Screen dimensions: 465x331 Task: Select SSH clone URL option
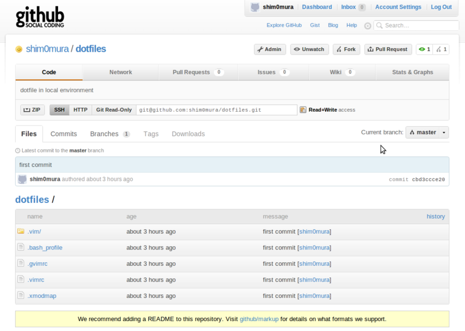[x=59, y=110]
